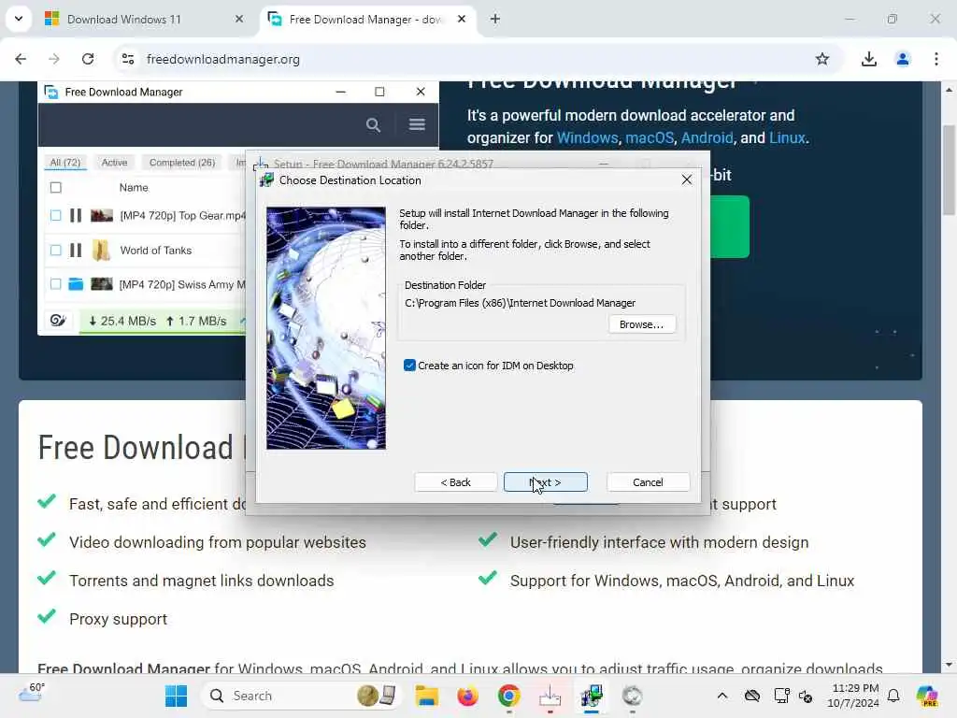Follow the Windows link in description

587,138
